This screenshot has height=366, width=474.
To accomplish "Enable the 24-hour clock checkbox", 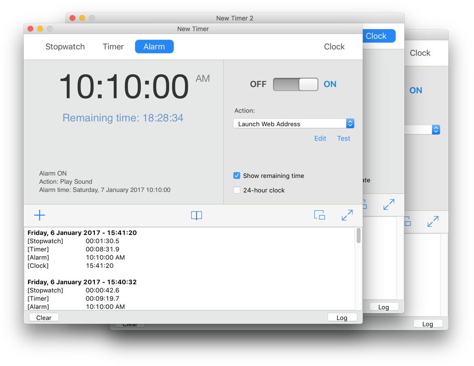I will coord(237,190).
